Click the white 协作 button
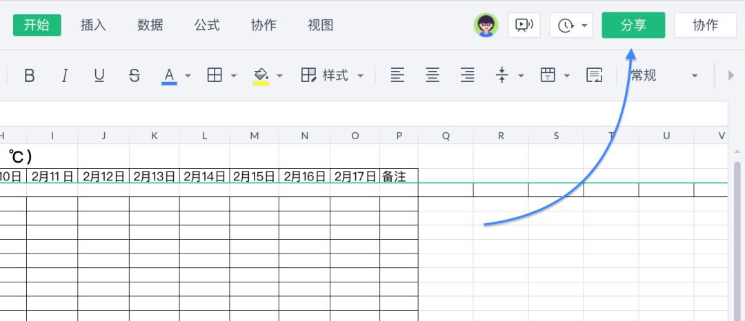The height and width of the screenshot is (321, 745). [x=706, y=25]
